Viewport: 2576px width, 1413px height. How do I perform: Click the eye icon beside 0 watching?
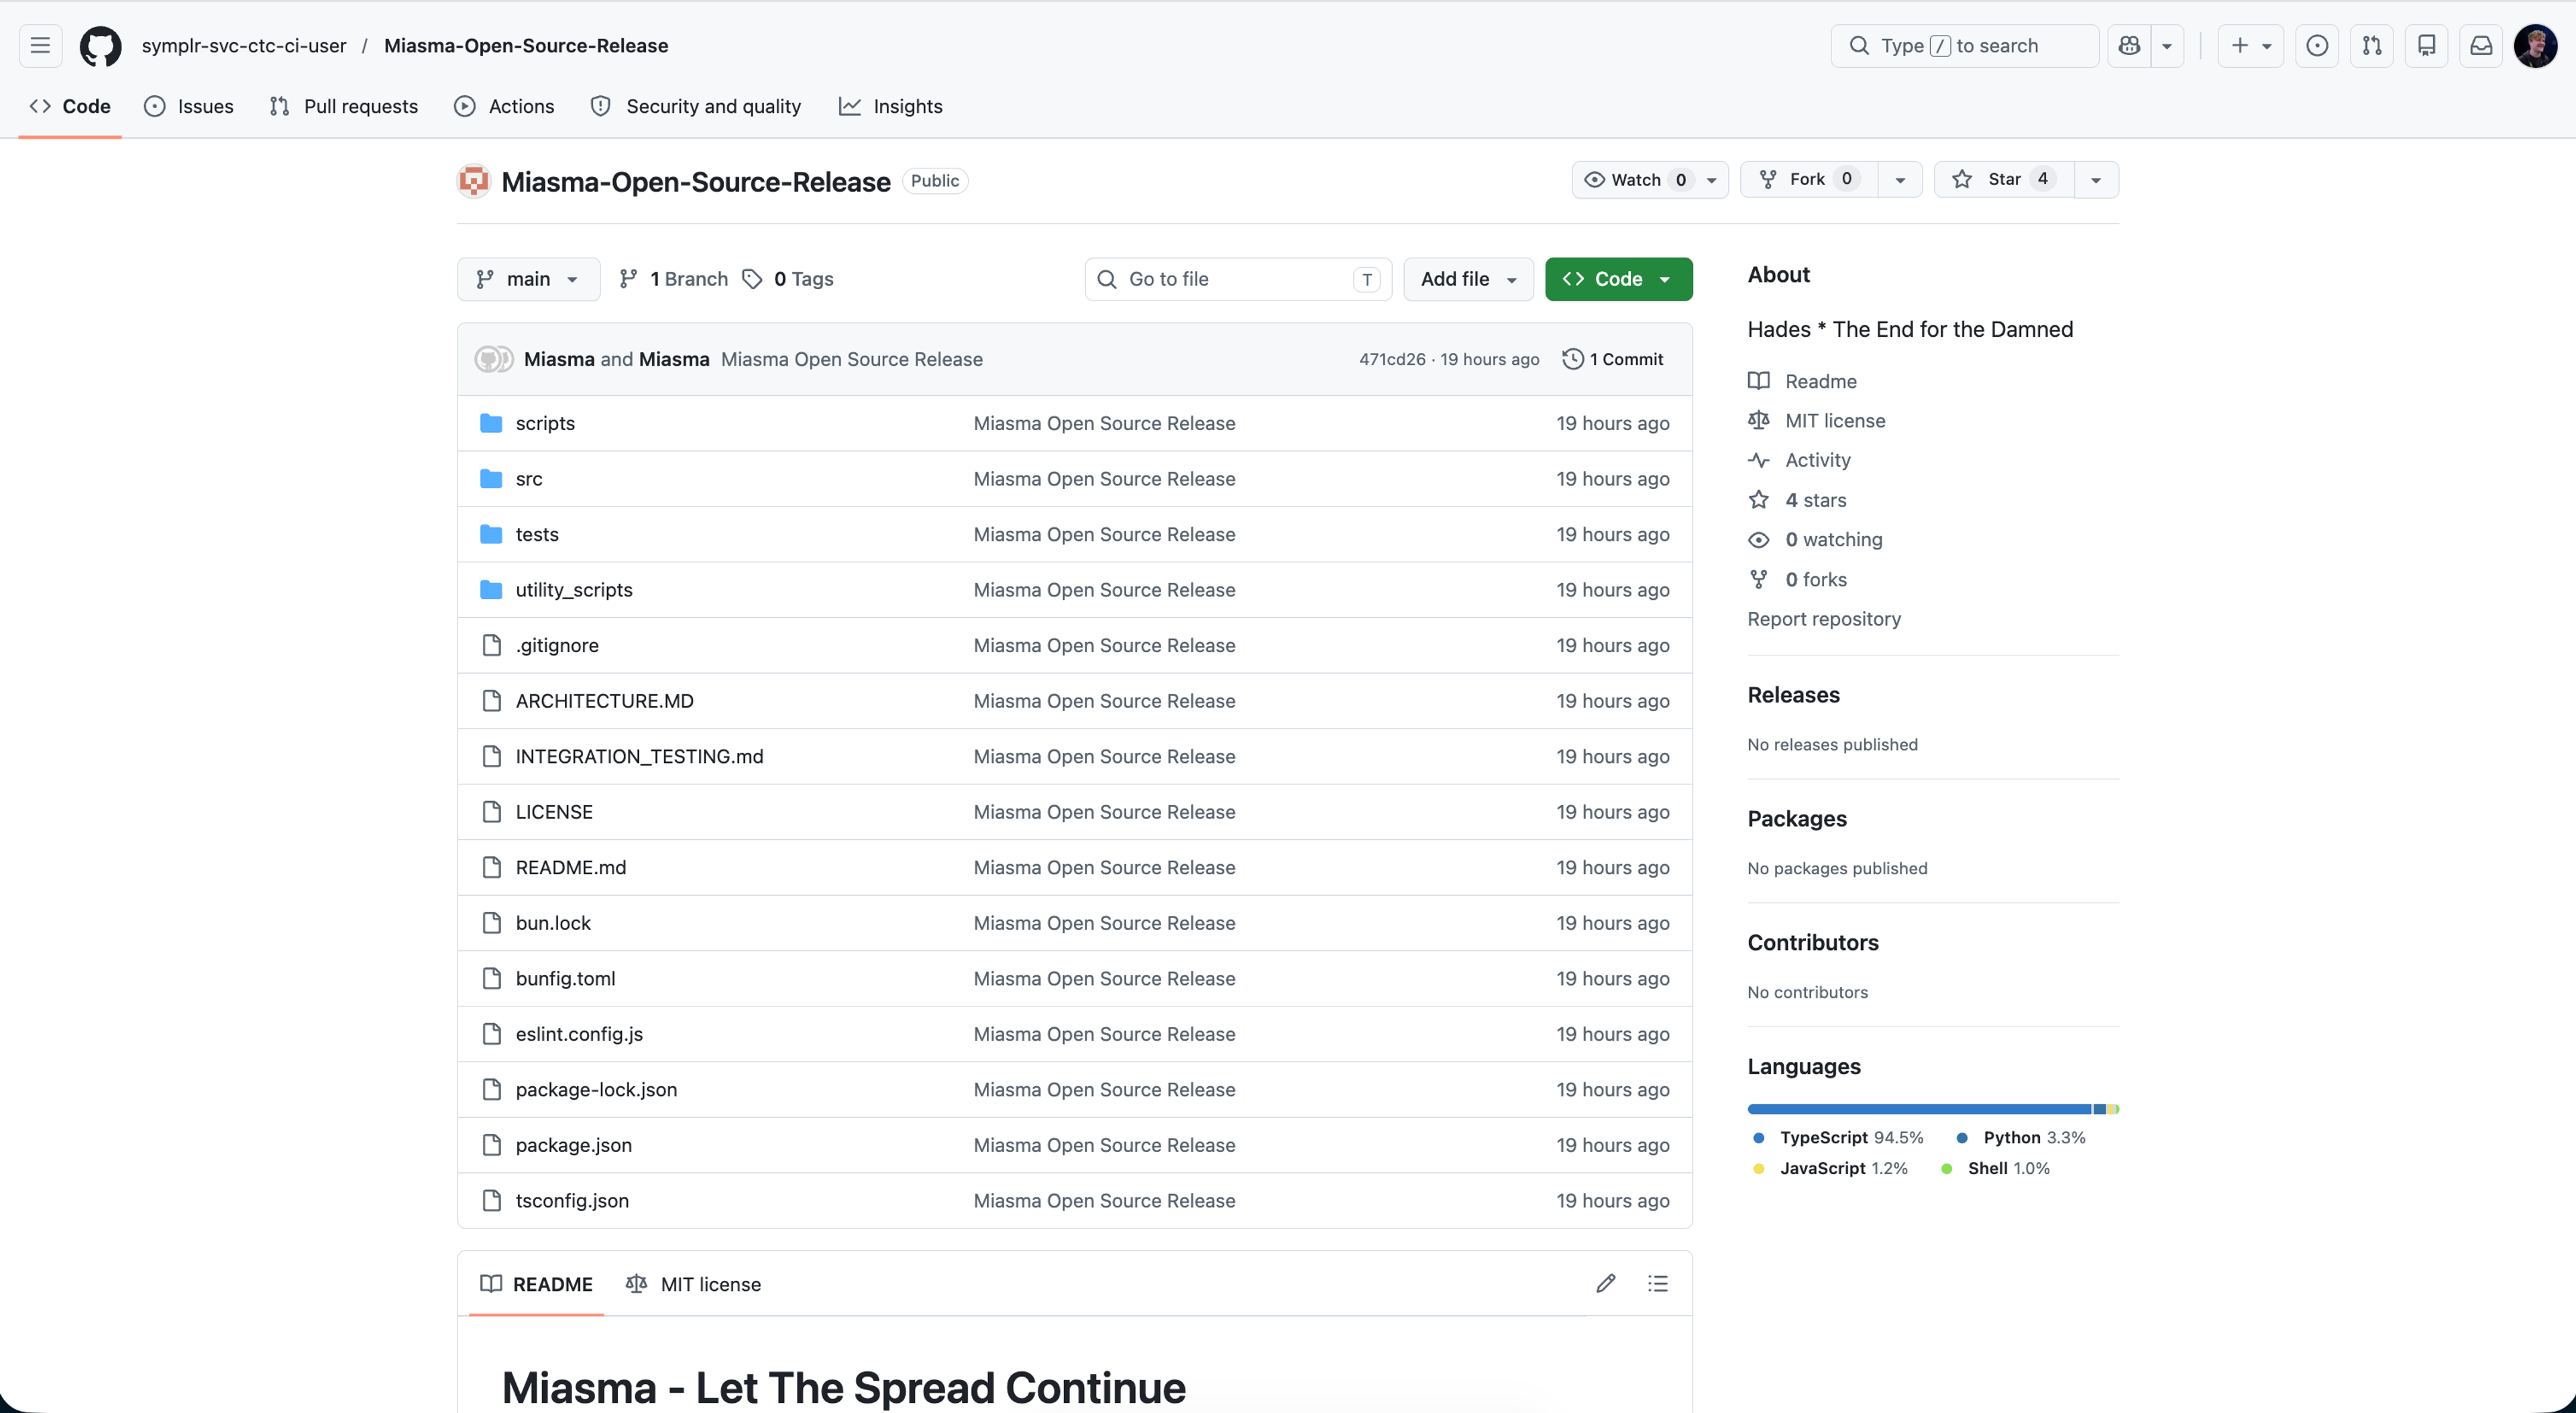(x=1758, y=540)
